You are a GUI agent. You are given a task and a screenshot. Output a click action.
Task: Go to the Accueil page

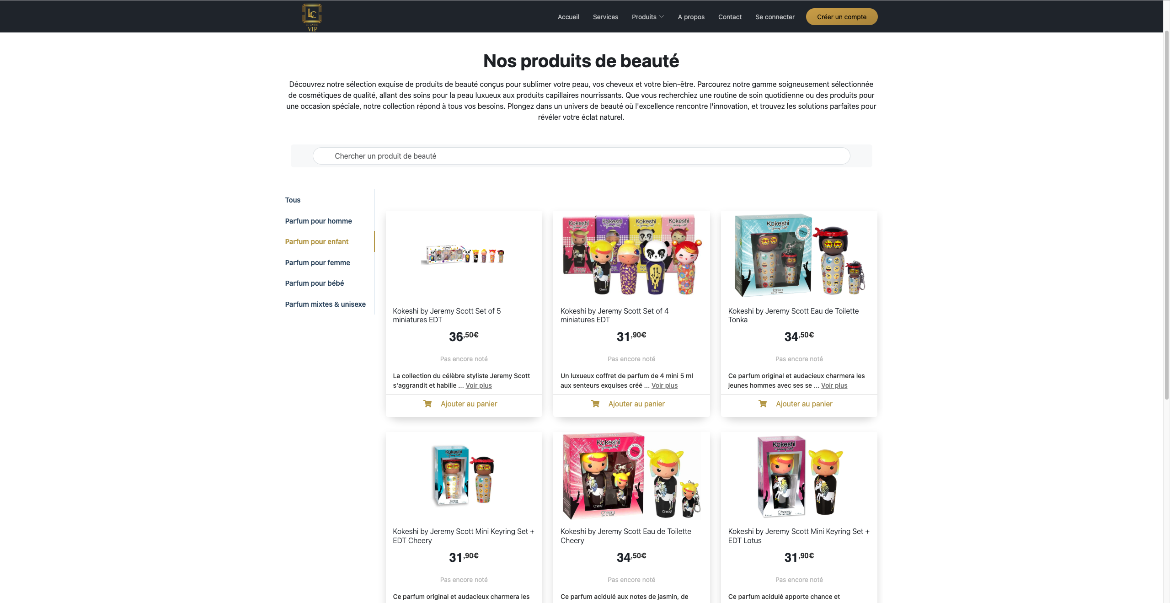point(568,17)
